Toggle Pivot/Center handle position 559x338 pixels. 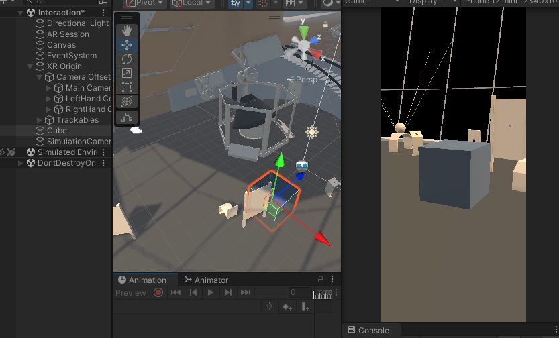point(144,3)
